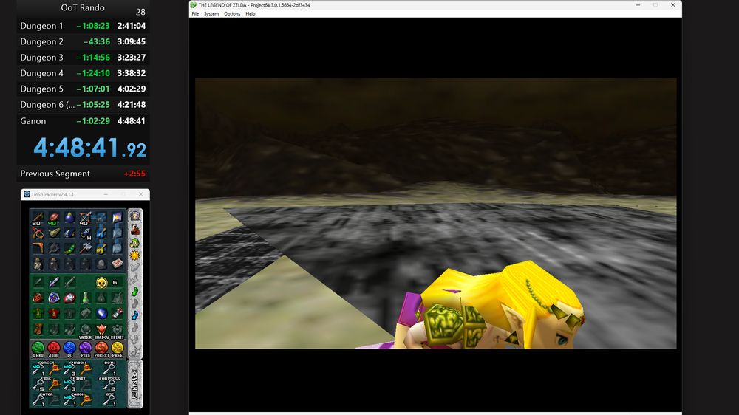Toggle the Slingshot item in tracker
Viewport: 739px width, 415px height.
pyautogui.click(x=37, y=233)
